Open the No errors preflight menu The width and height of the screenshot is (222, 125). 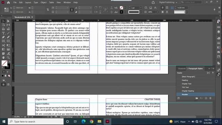point(94,117)
